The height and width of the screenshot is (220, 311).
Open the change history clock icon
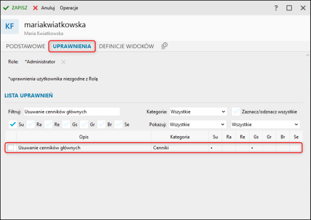164,46
